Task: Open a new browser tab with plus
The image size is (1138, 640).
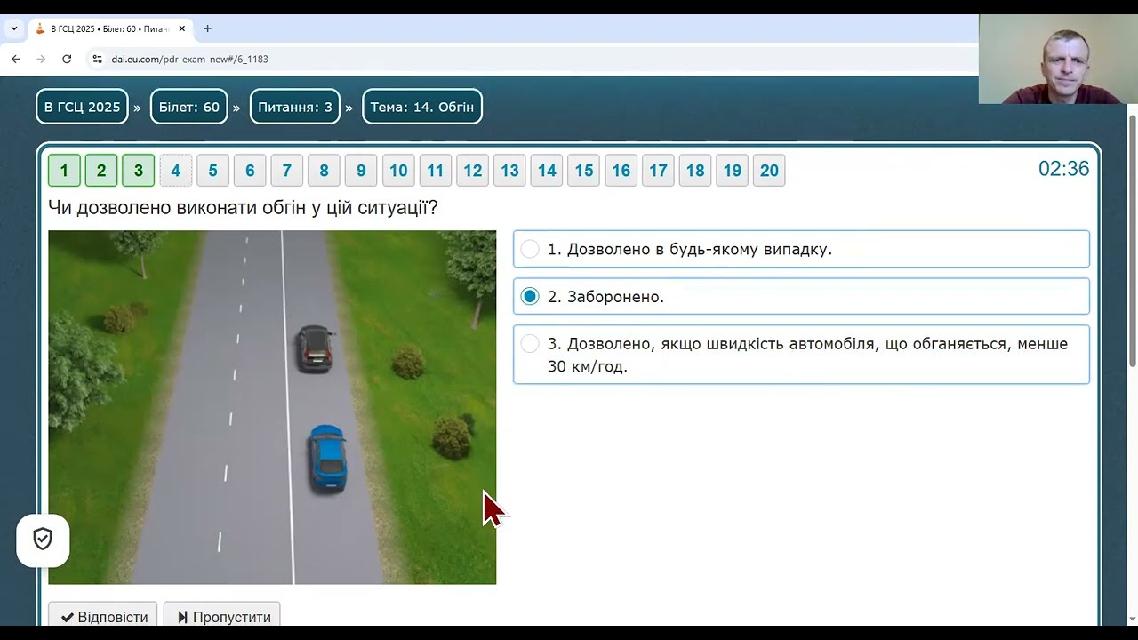Action: 207,28
